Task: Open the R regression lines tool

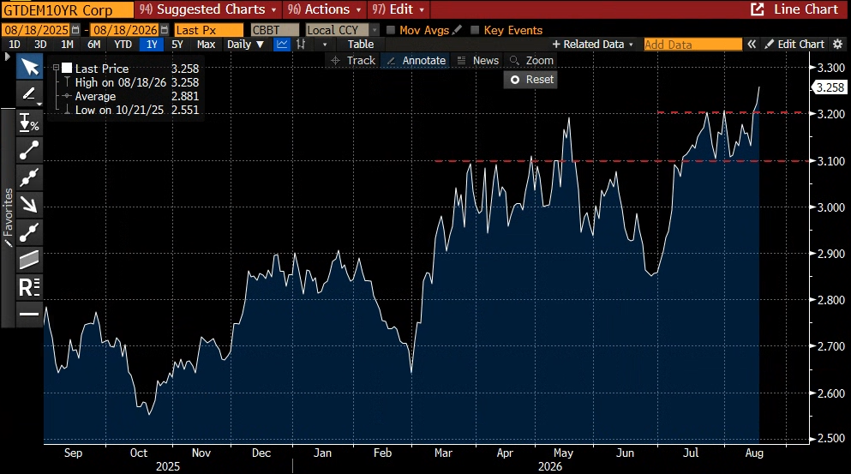Action: (x=29, y=286)
